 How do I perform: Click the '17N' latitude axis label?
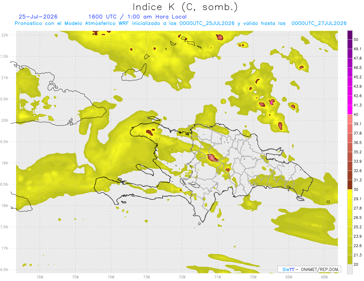(5, 248)
